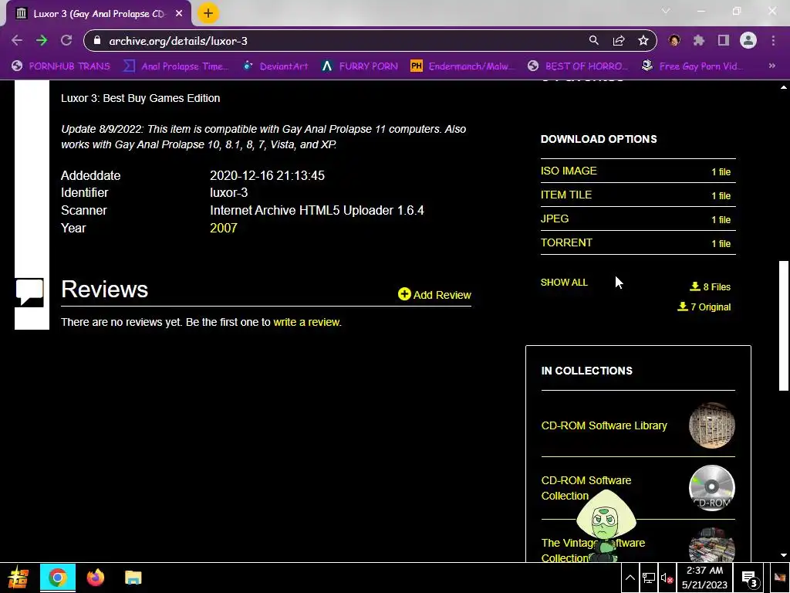Image resolution: width=790 pixels, height=593 pixels.
Task: Click the page vertical scrollbar thumb
Action: (784, 325)
